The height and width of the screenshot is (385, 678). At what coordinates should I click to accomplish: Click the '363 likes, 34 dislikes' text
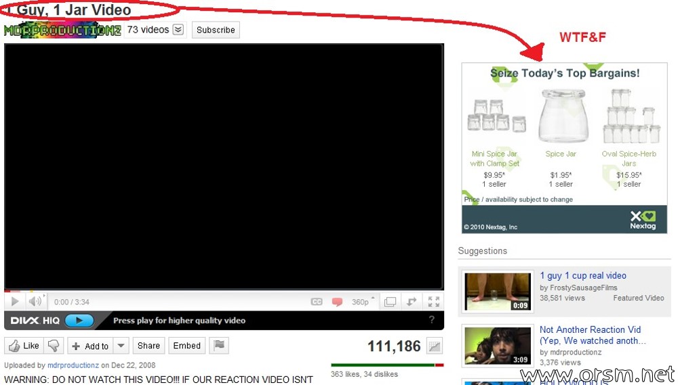click(x=364, y=374)
